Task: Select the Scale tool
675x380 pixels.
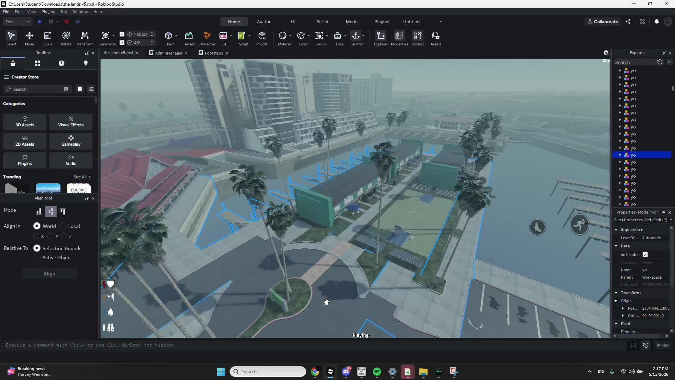Action: [x=48, y=38]
